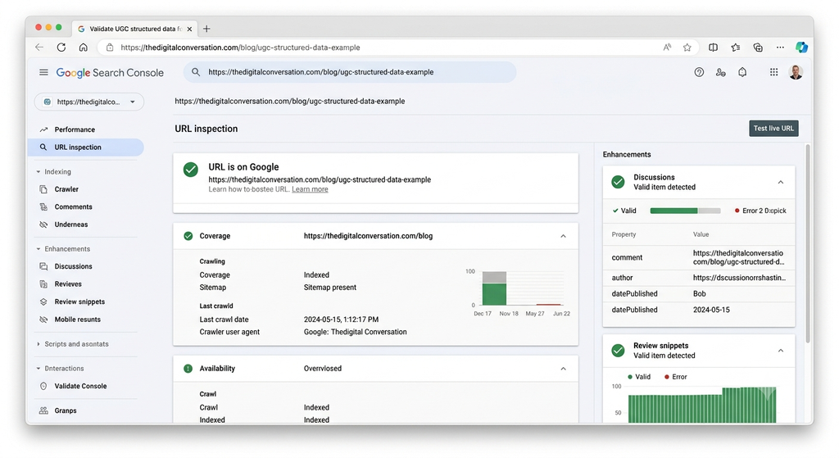839x458 pixels.
Task: Open the Google apps grid
Action: pos(773,72)
